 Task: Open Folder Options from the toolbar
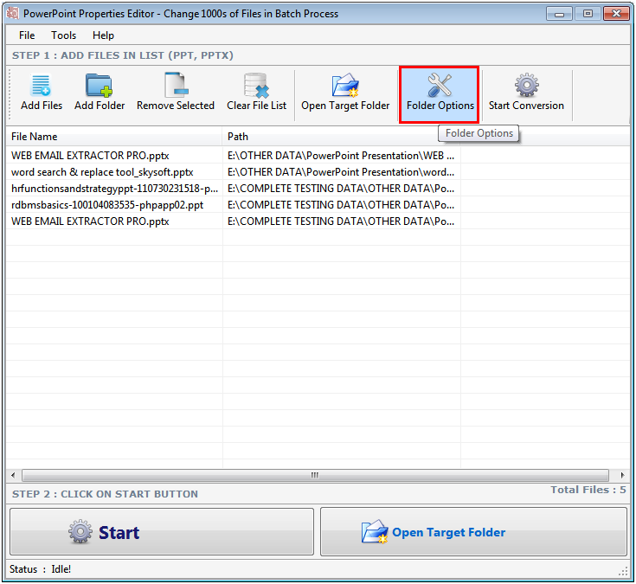tap(440, 94)
